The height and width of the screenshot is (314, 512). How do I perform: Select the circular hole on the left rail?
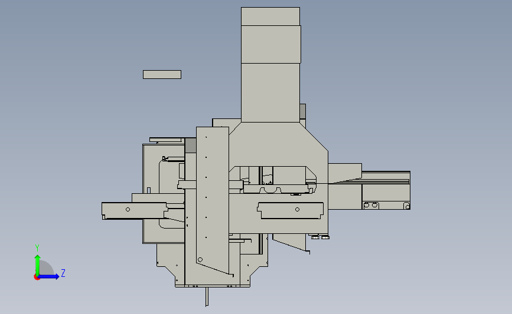pos(128,210)
